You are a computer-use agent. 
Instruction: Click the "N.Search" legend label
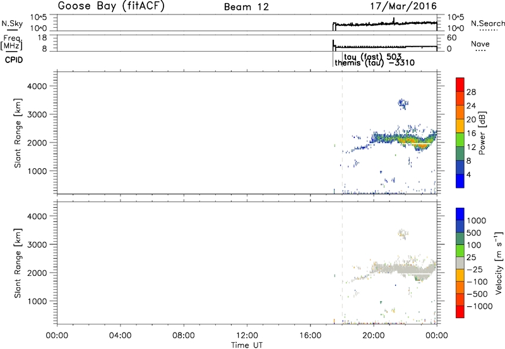488,23
